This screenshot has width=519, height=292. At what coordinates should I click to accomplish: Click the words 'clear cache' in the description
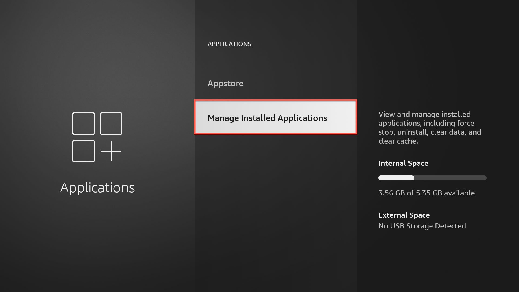click(398, 141)
